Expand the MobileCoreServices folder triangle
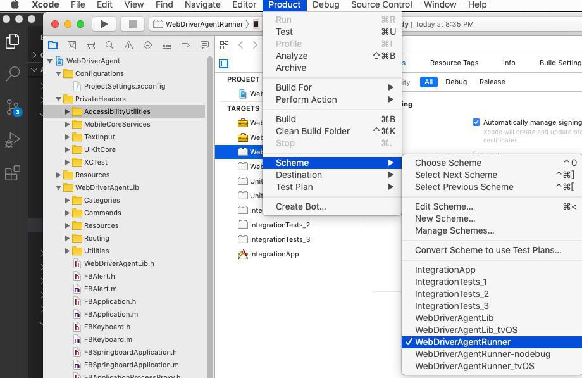The image size is (582, 378). (x=67, y=124)
